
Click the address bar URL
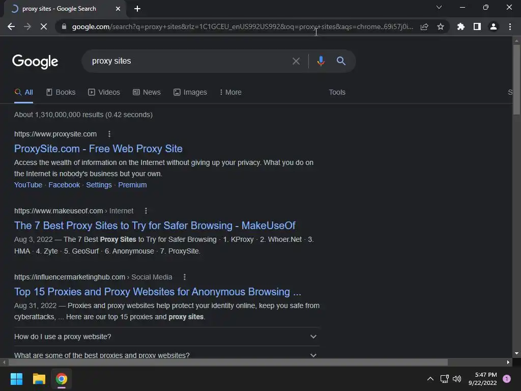pos(243,26)
